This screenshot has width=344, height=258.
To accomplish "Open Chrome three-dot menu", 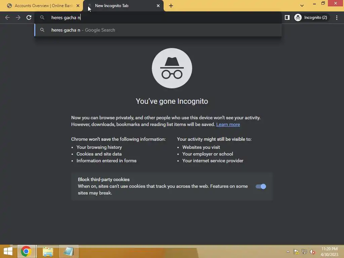I will (x=337, y=17).
